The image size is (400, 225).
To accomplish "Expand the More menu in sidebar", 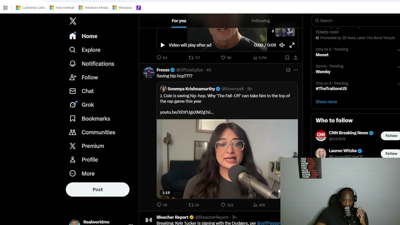I will [82, 173].
